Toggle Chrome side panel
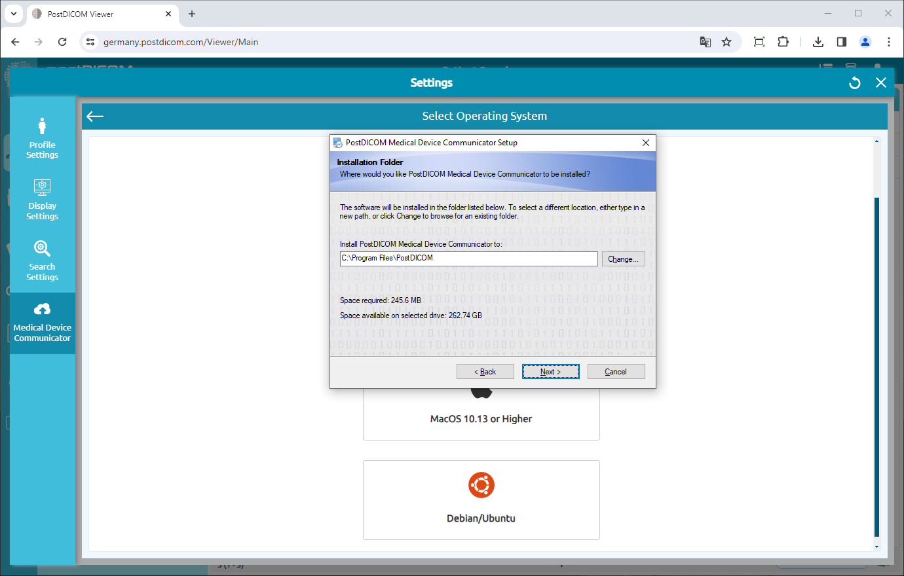904x576 pixels. [842, 42]
